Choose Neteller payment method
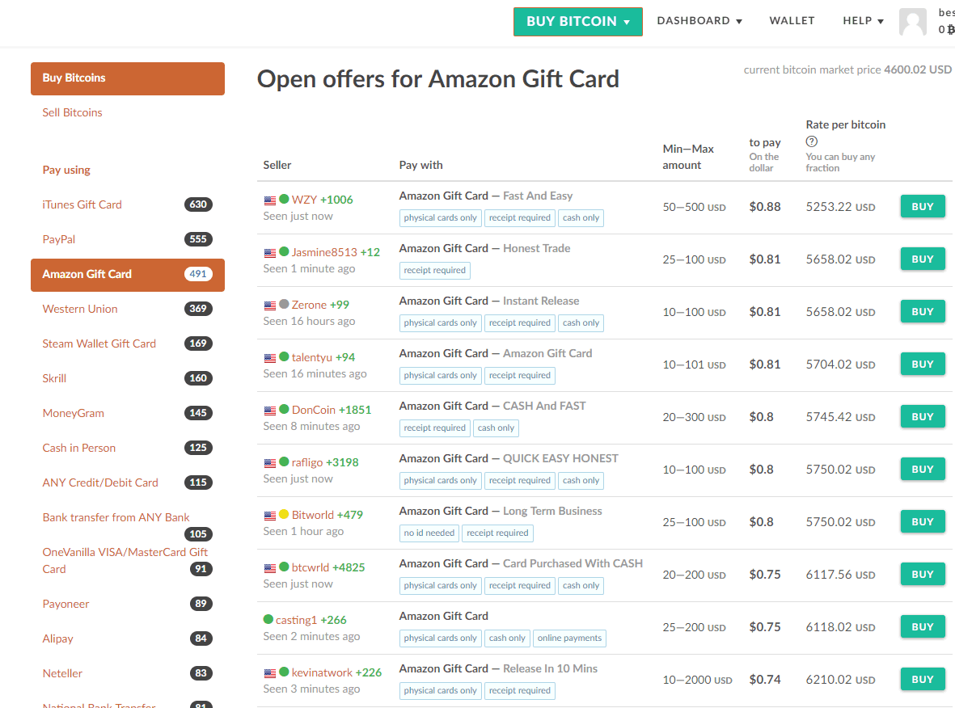The height and width of the screenshot is (708, 955). coord(62,673)
